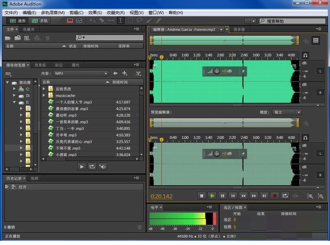This screenshot has height=245, width=330.
Task: Switch to the Properties tab
Action: pos(75,65)
